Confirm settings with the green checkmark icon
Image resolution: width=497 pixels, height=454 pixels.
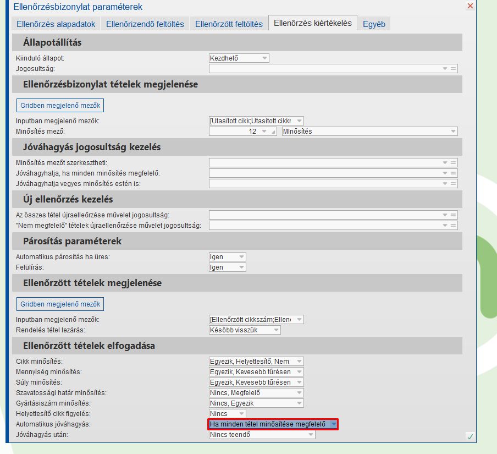point(470,436)
